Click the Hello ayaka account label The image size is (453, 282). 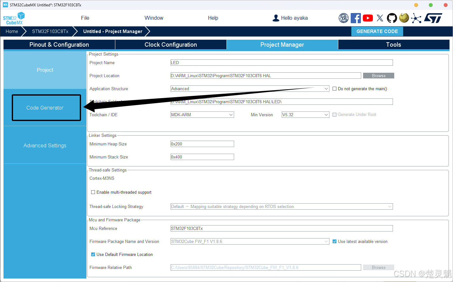pos(294,18)
